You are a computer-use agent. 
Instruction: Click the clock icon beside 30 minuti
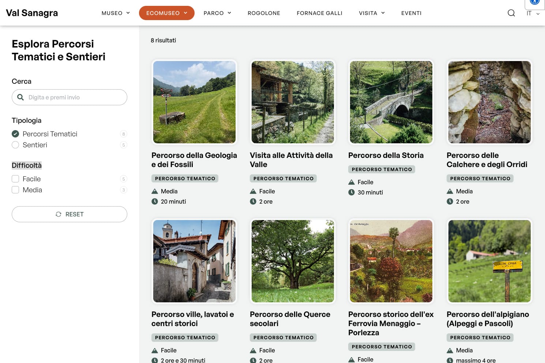tap(352, 192)
